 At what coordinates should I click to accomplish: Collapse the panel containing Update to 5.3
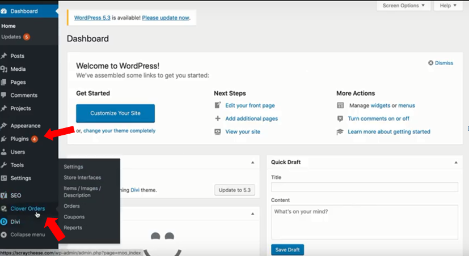[253, 162]
